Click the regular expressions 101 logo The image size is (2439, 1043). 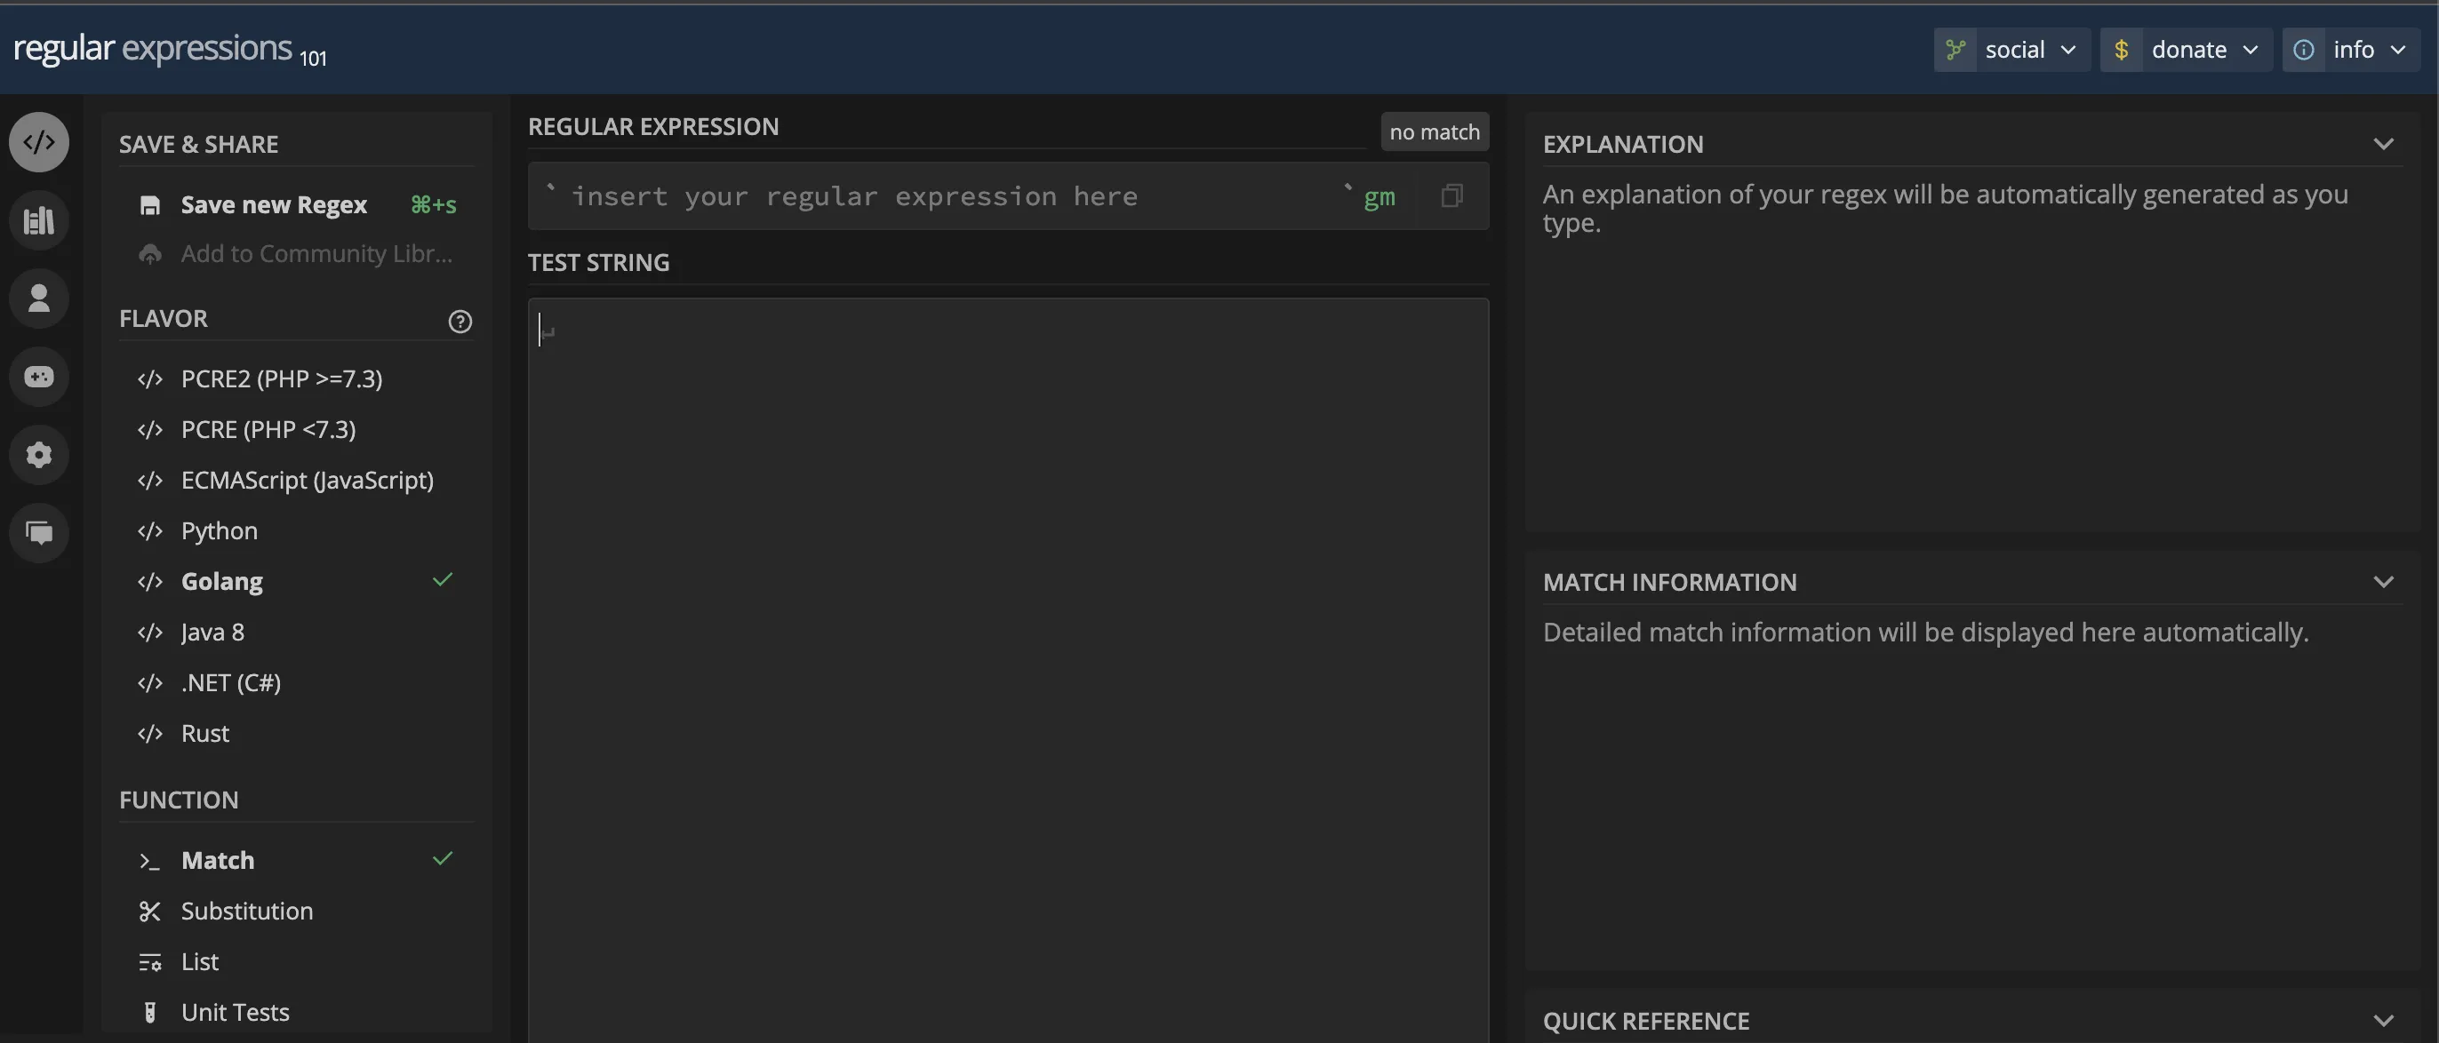(171, 49)
